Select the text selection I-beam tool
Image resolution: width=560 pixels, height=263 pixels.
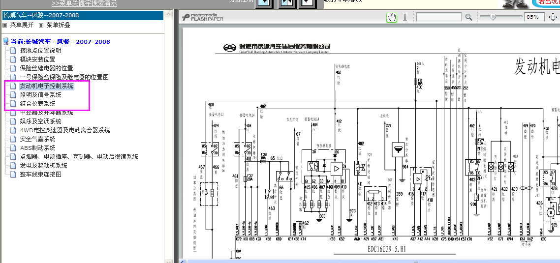(x=405, y=17)
